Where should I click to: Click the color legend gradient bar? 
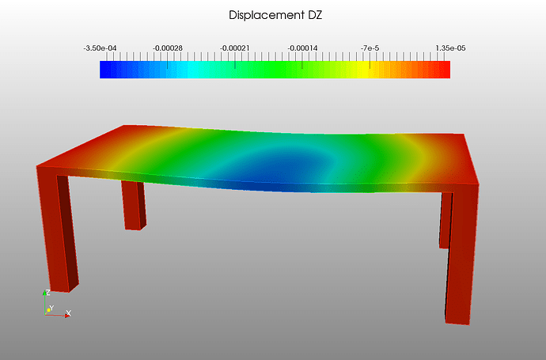click(x=275, y=70)
